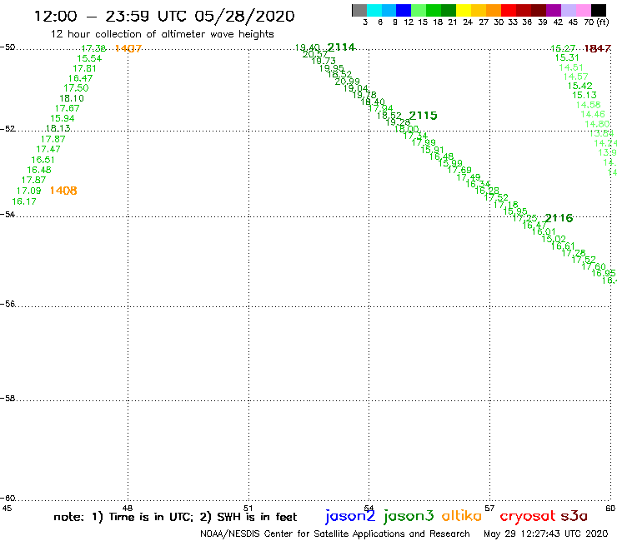Click wave height value 14.57
The image size is (617, 541).
(x=575, y=77)
